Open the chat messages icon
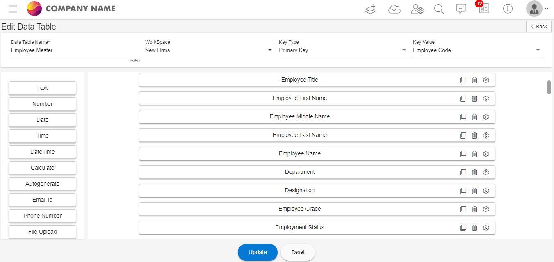Image resolution: width=554 pixels, height=262 pixels. [461, 9]
